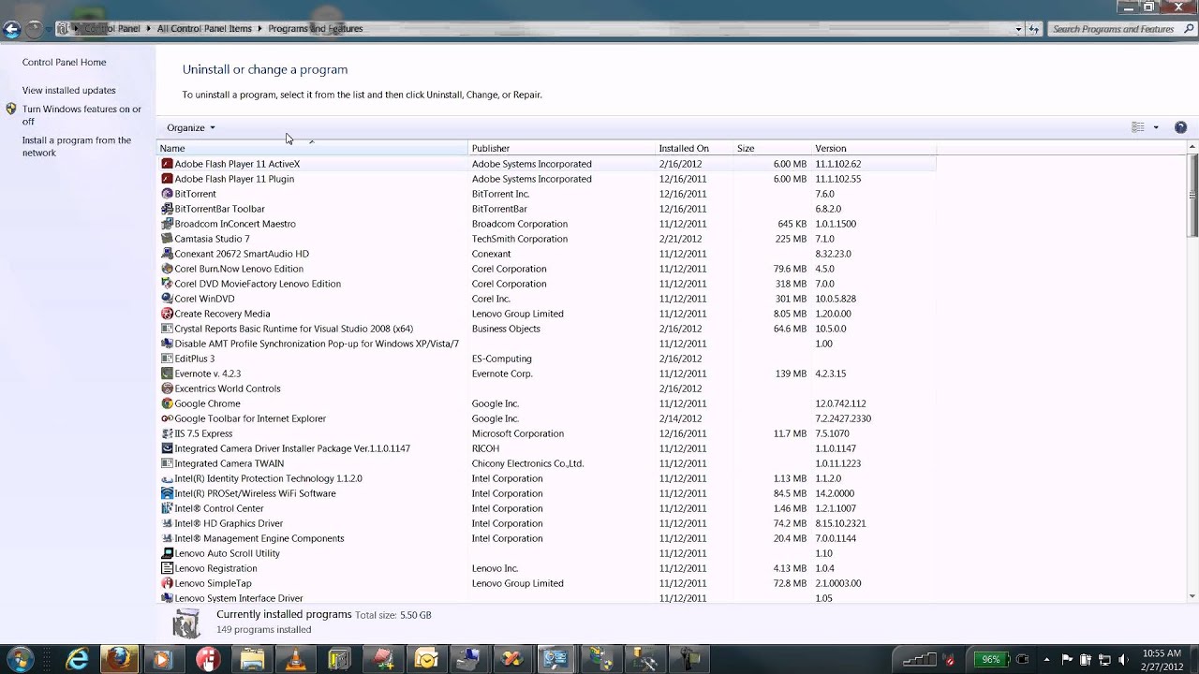Click the Broadcom InConcert Maestro icon
1199x674 pixels.
[x=167, y=224]
